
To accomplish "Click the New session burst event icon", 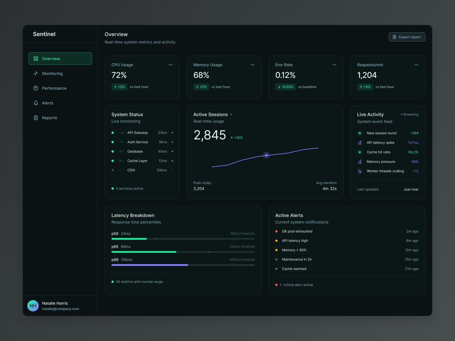I will (359, 133).
